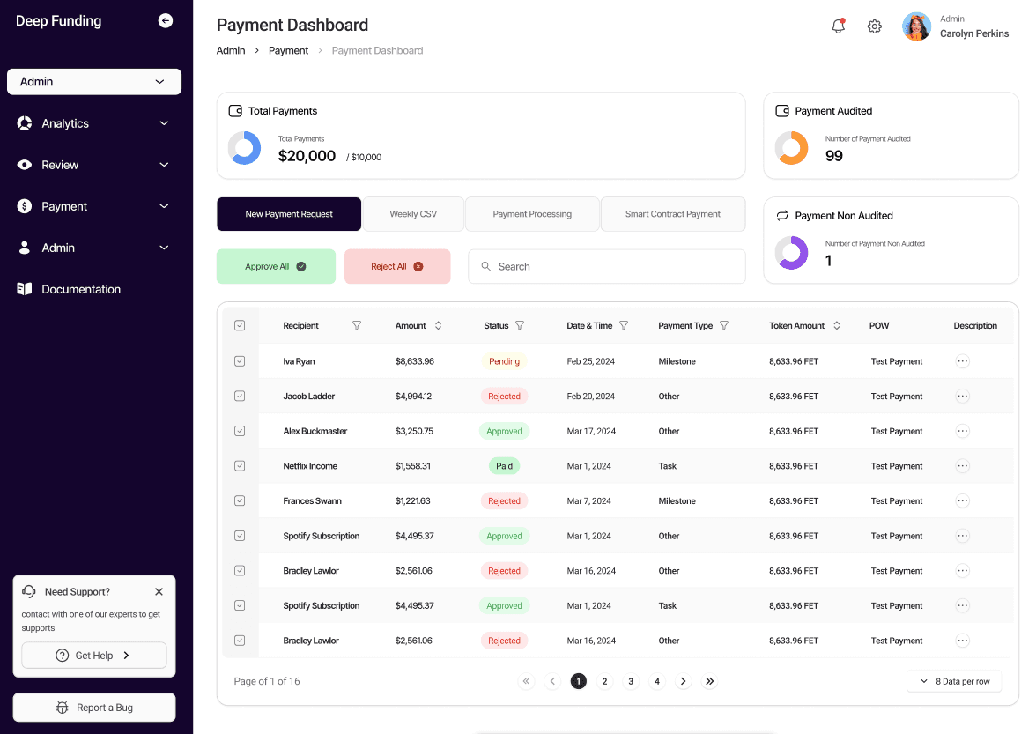The height and width of the screenshot is (734, 1036).
Task: Open the settings gear icon
Action: click(x=874, y=26)
